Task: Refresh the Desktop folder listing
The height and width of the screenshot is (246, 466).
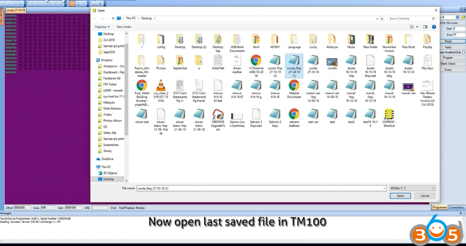Action: click(x=382, y=18)
